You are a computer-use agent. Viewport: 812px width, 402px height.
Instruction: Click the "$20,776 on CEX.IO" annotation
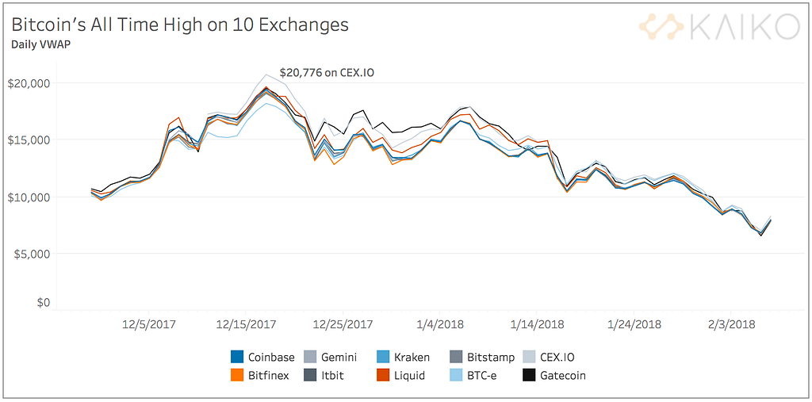pos(327,73)
